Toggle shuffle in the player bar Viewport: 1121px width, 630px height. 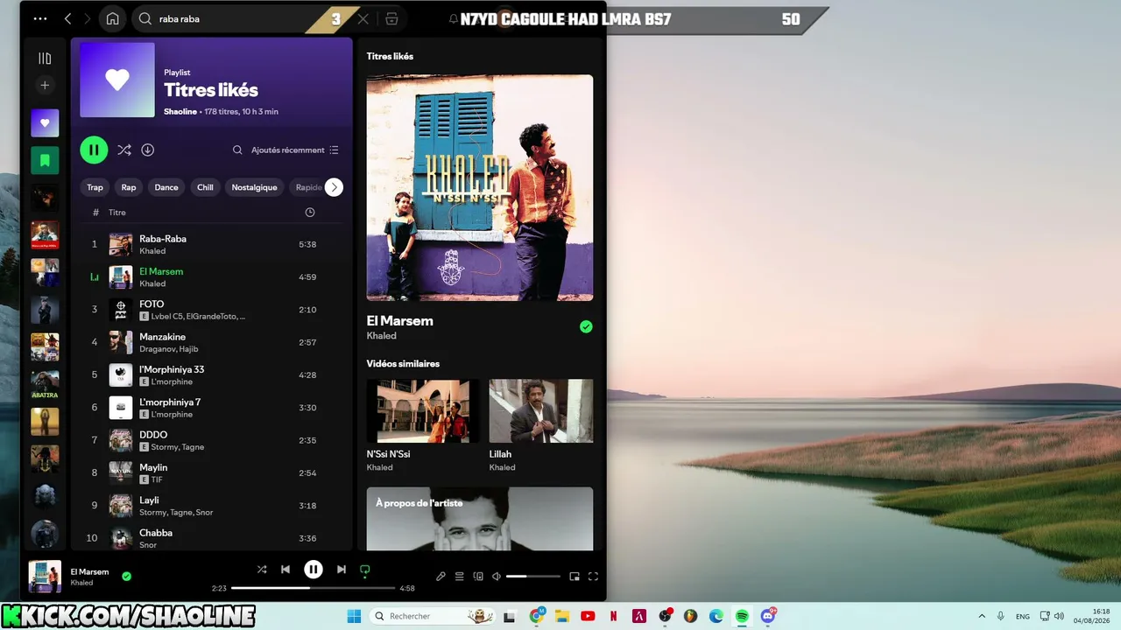point(261,570)
